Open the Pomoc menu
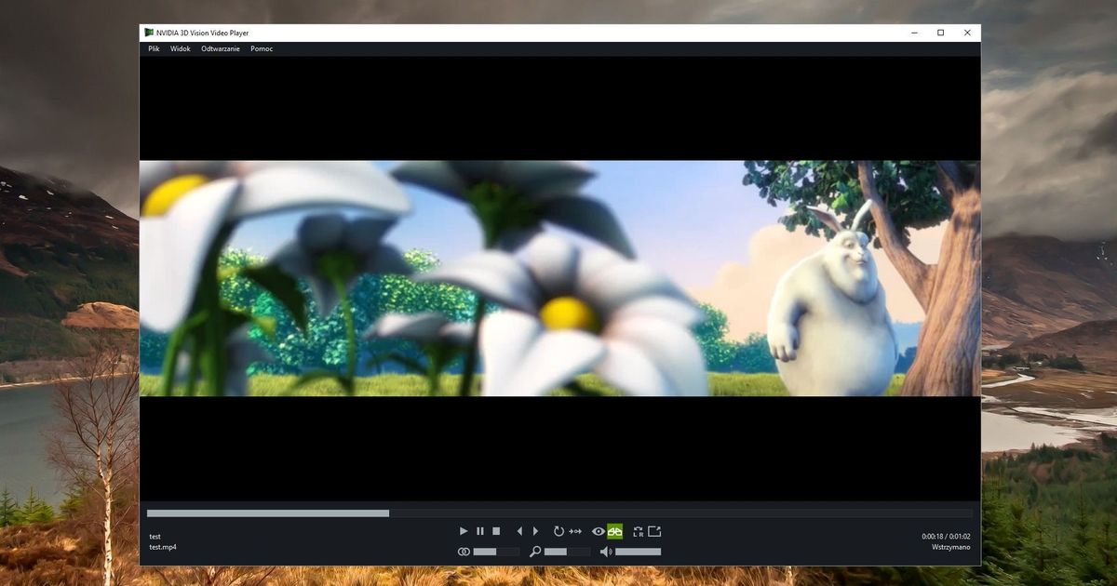The height and width of the screenshot is (586, 1117). (x=262, y=48)
